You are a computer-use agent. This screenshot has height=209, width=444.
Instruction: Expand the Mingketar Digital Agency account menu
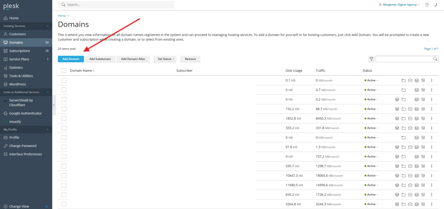[399, 5]
